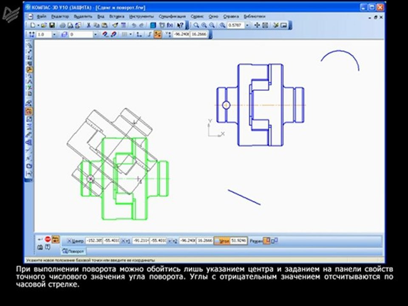This screenshot has width=408, height=306.
Task: Paste from clipboard with the Paste icon
Action: 105,25
